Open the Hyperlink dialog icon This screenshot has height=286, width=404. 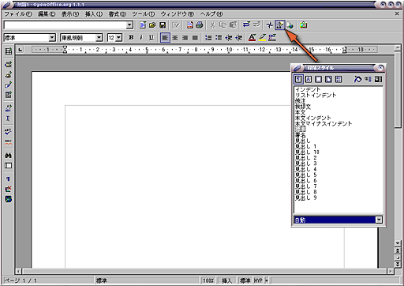(x=290, y=25)
